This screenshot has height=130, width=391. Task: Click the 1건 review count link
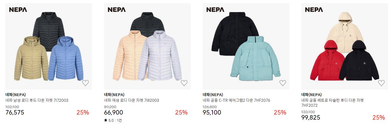click(x=119, y=120)
